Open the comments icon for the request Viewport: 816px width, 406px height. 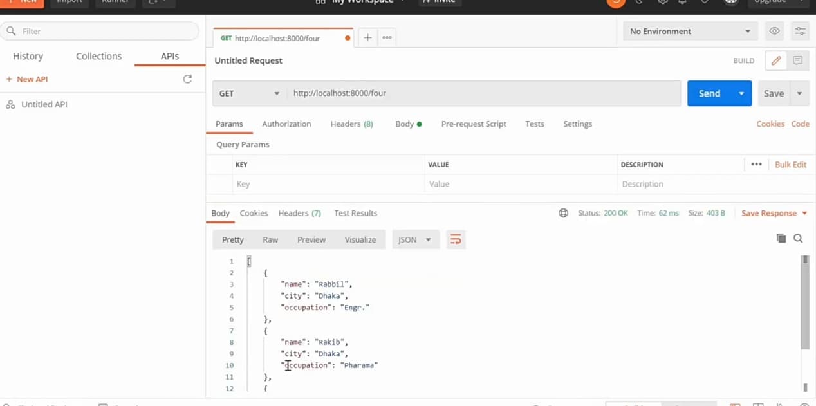click(x=797, y=60)
